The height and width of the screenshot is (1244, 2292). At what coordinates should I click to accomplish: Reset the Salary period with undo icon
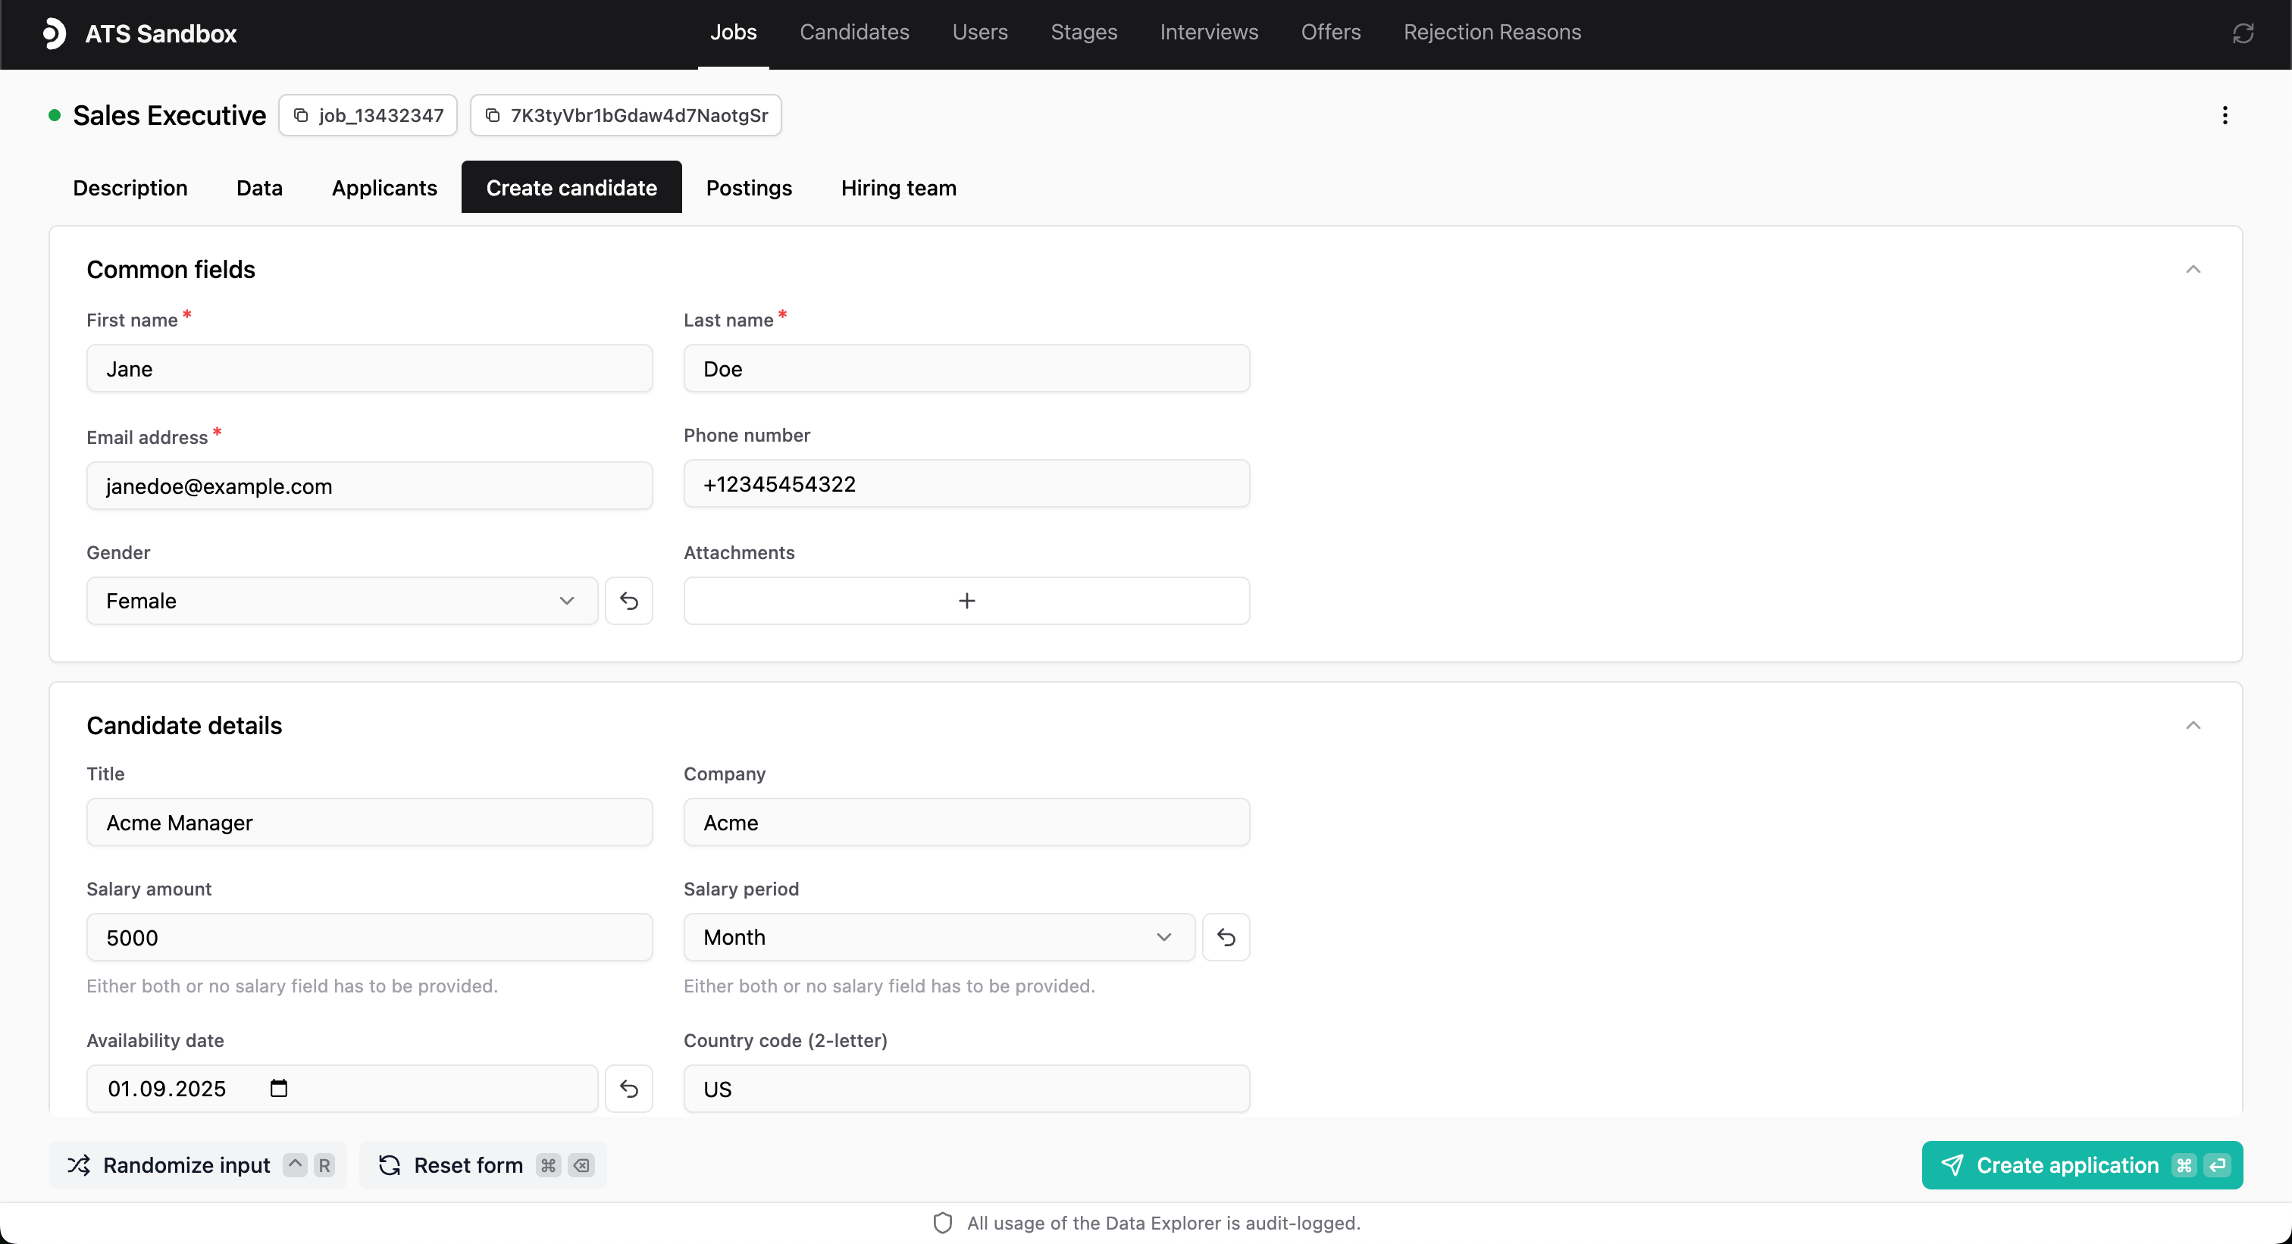click(1226, 937)
